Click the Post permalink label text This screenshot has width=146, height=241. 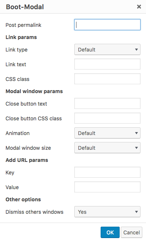point(23,25)
